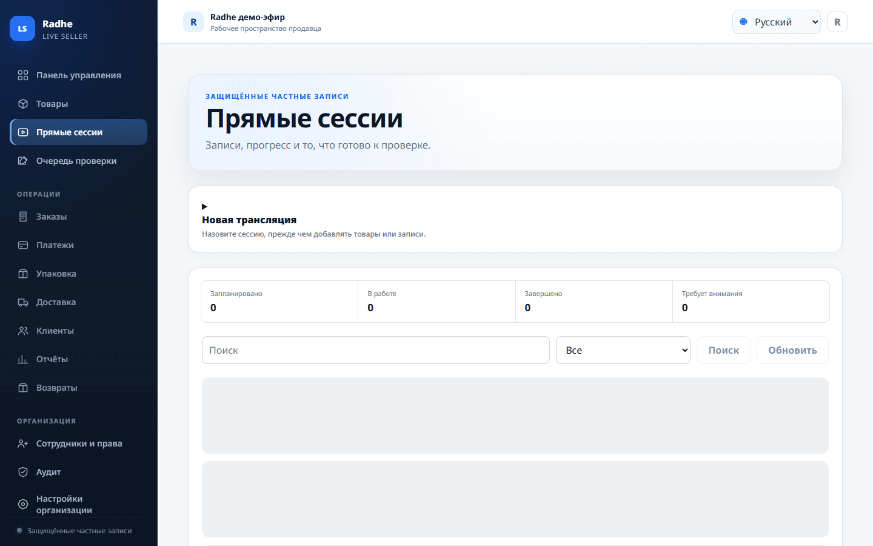Viewport: 873px width, 546px height.
Task: Select the Запланировано stat card
Action: click(279, 302)
